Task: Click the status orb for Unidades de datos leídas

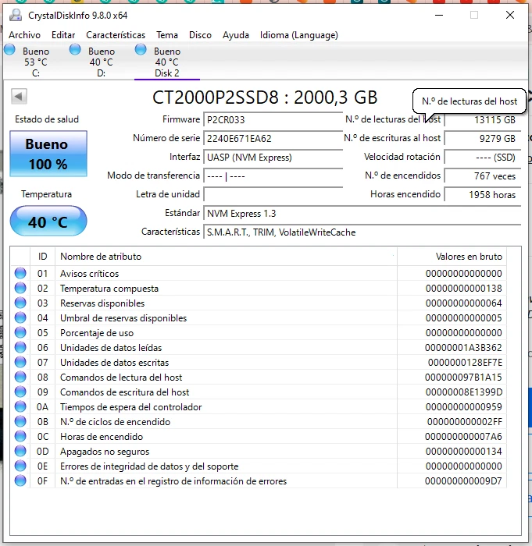Action: pos(20,347)
